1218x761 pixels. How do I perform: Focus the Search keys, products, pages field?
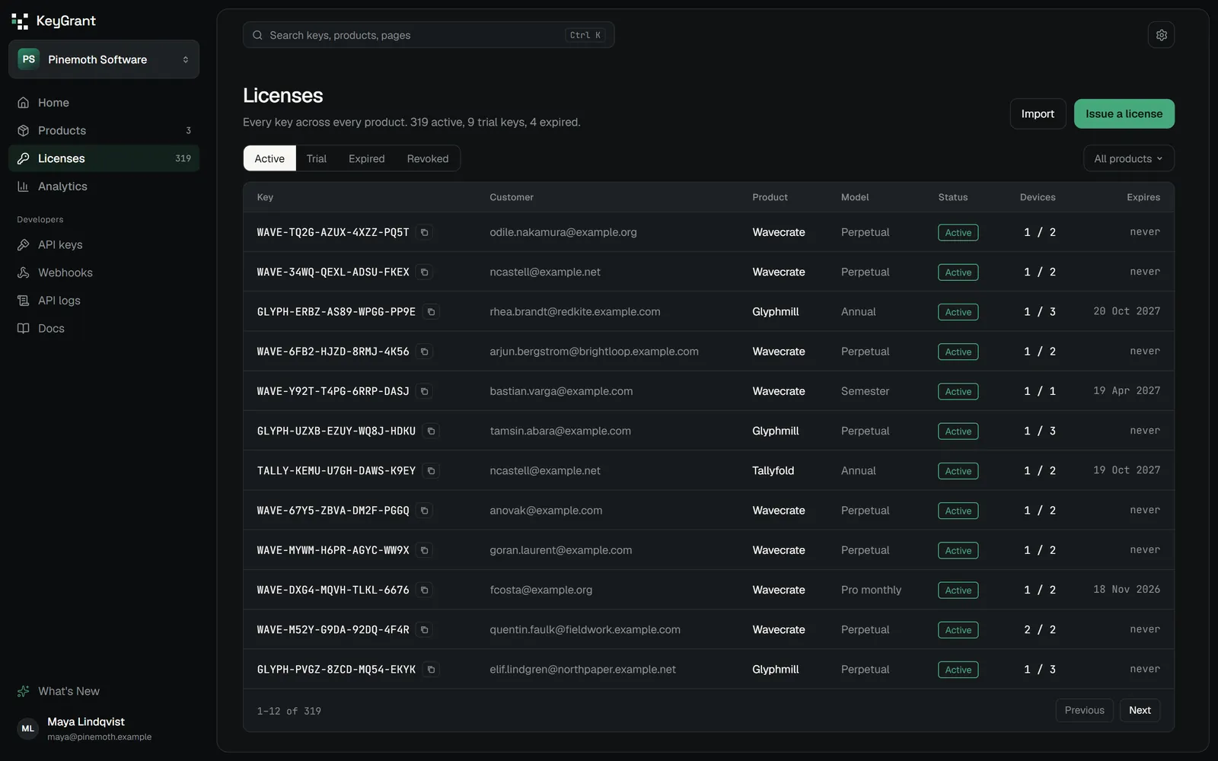click(429, 35)
